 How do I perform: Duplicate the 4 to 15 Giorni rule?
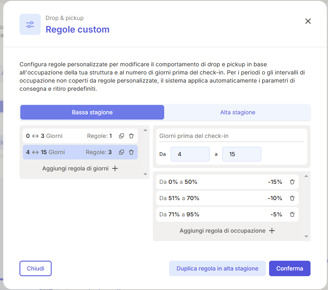[x=122, y=152]
